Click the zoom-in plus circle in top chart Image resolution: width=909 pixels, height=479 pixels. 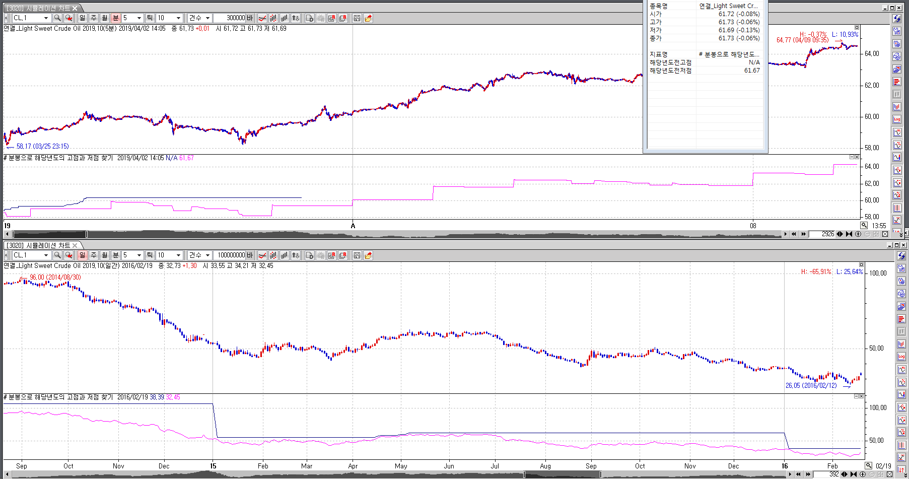click(x=858, y=234)
